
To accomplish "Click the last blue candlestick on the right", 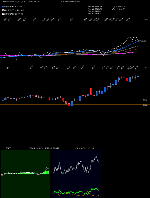I will [138, 77].
